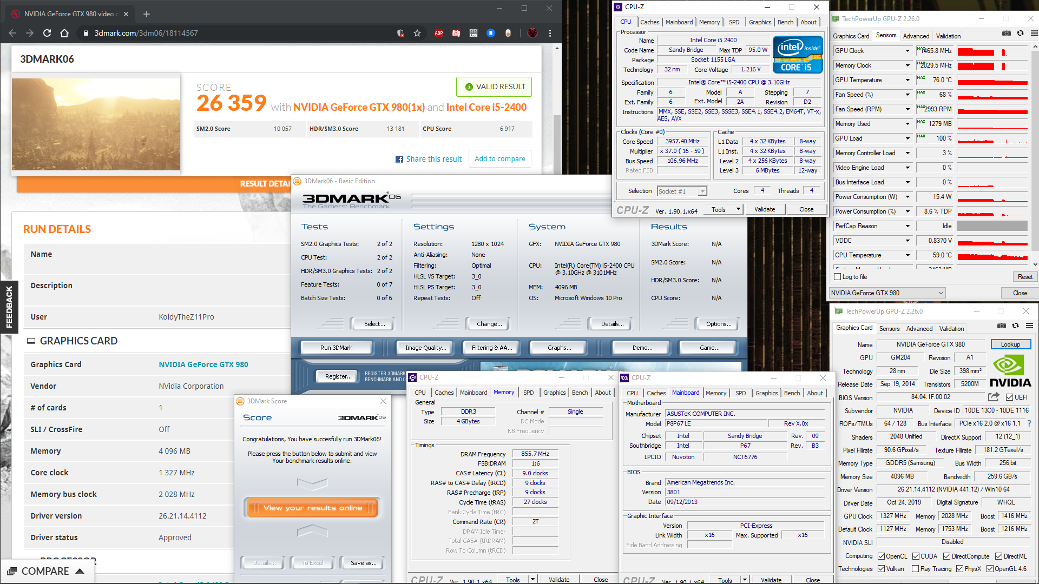Click the blue bookmark extension icon
This screenshot has width=1039, height=584.
pos(491,33)
